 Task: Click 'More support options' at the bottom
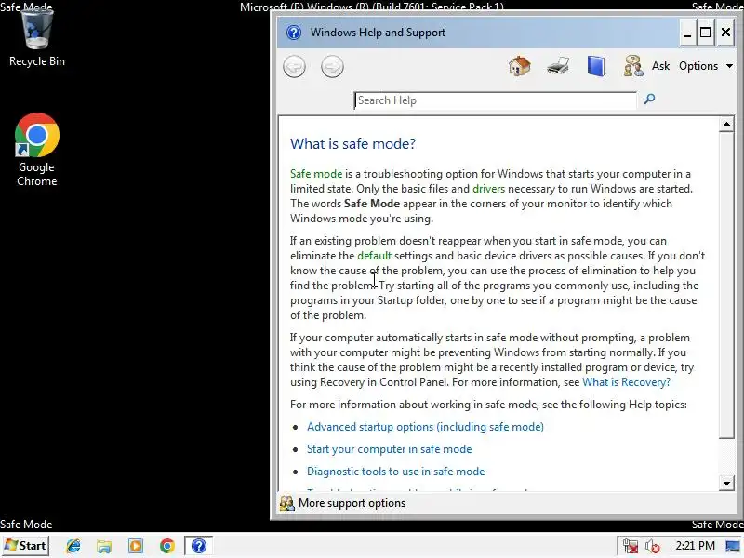(x=342, y=503)
